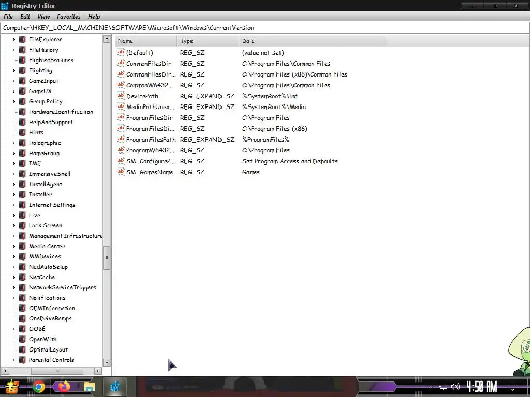Select the Live key folder icon

[x=22, y=215]
